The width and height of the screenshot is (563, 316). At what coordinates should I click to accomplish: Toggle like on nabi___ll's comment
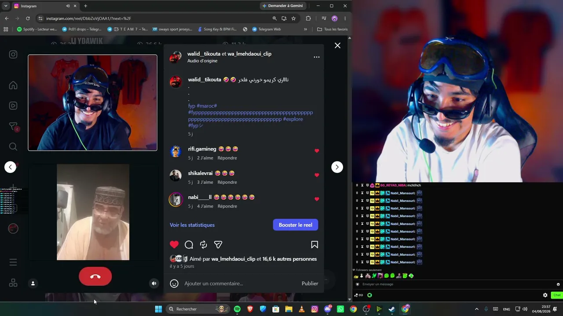[317, 199]
